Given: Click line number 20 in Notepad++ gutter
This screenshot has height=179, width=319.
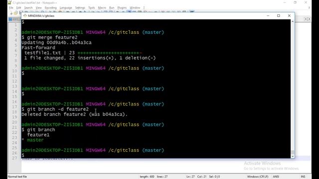Looking at the screenshot, I should (x=14, y=122).
